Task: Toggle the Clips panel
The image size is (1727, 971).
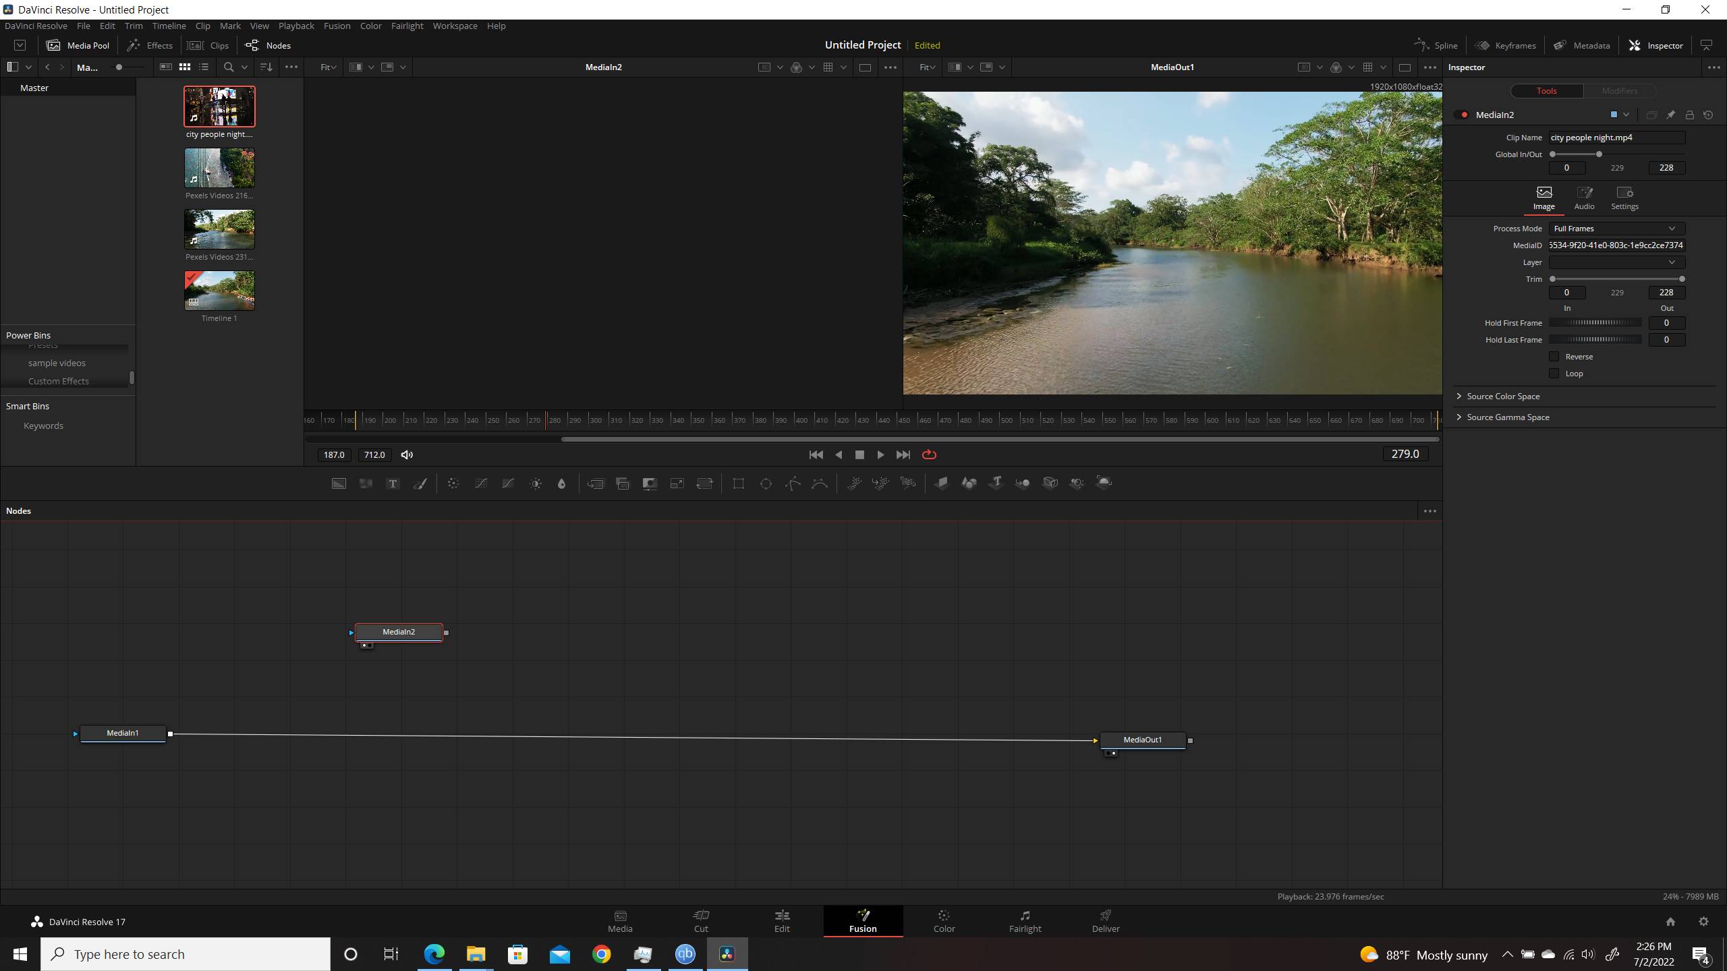Action: 208,45
